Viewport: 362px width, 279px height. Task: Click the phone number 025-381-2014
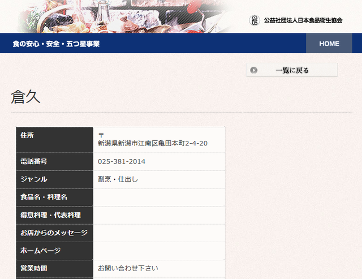click(122, 161)
